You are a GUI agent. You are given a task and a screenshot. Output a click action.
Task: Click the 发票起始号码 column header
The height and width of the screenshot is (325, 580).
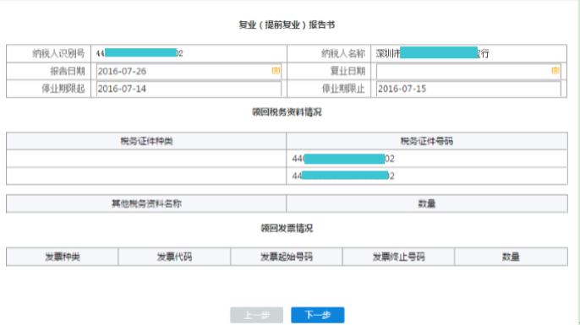pos(287,257)
